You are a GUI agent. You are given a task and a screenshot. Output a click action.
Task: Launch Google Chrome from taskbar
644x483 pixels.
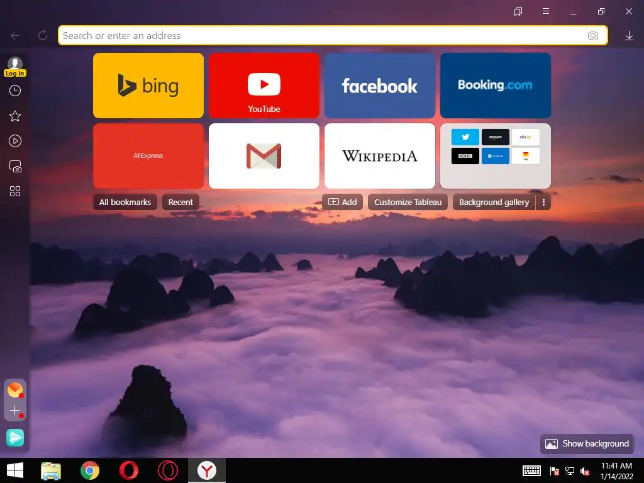(x=90, y=470)
